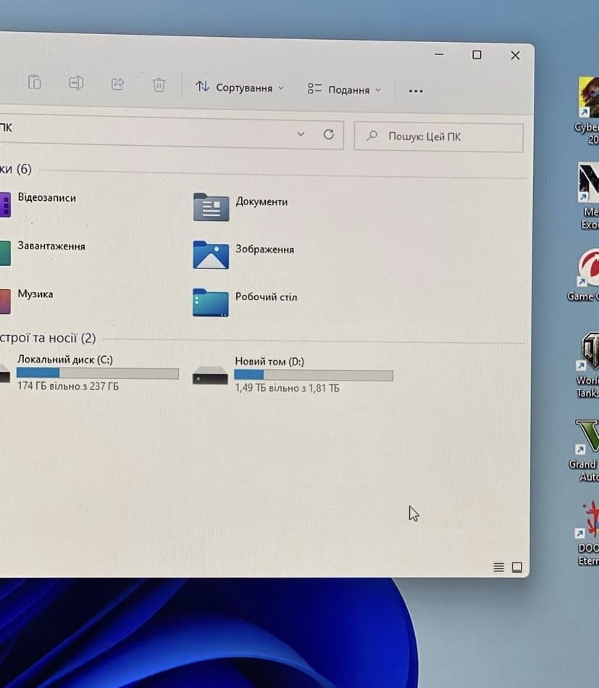Switch to large thumbnails view icon
The width and height of the screenshot is (599, 688).
tap(517, 568)
